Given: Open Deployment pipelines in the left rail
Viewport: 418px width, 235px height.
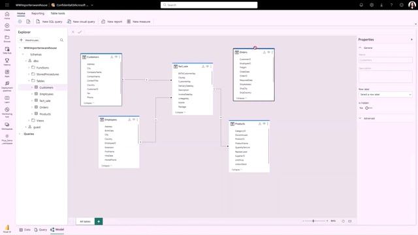Looking at the screenshot, I should pyautogui.click(x=7, y=86).
